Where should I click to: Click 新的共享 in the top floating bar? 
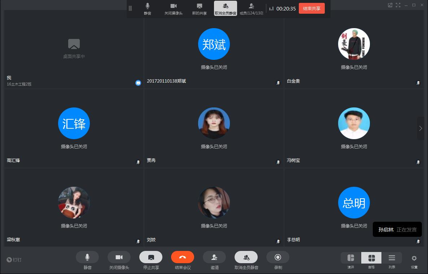[x=199, y=9]
